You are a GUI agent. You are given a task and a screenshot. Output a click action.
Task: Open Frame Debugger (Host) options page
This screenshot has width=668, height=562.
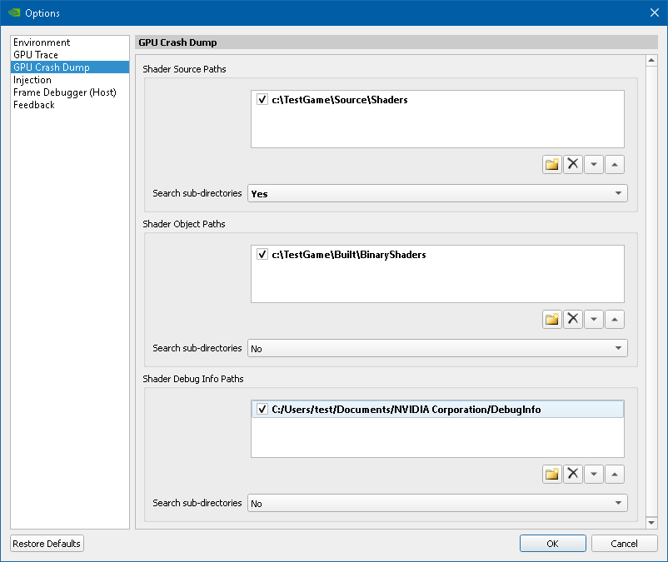[64, 92]
